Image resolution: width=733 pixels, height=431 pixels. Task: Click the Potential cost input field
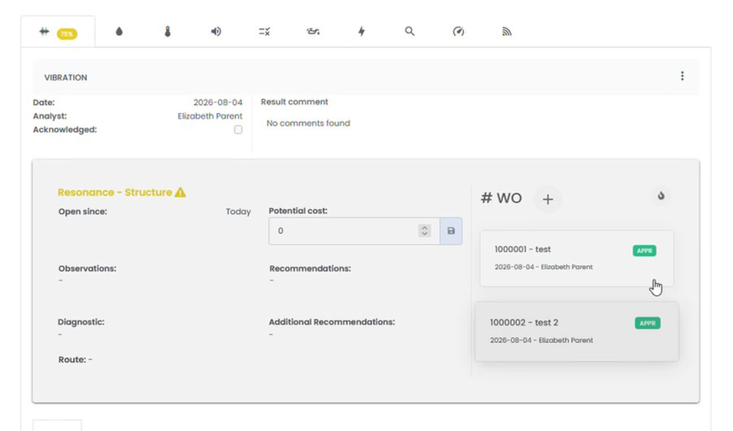(353, 231)
